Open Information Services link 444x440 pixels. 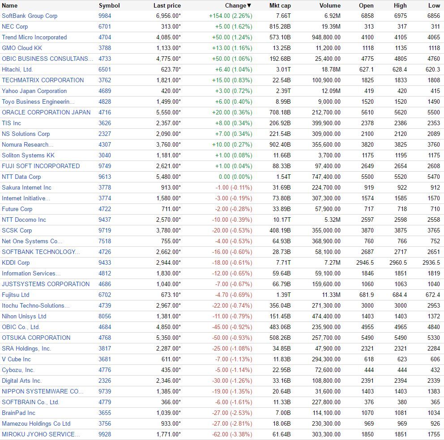click(x=31, y=274)
